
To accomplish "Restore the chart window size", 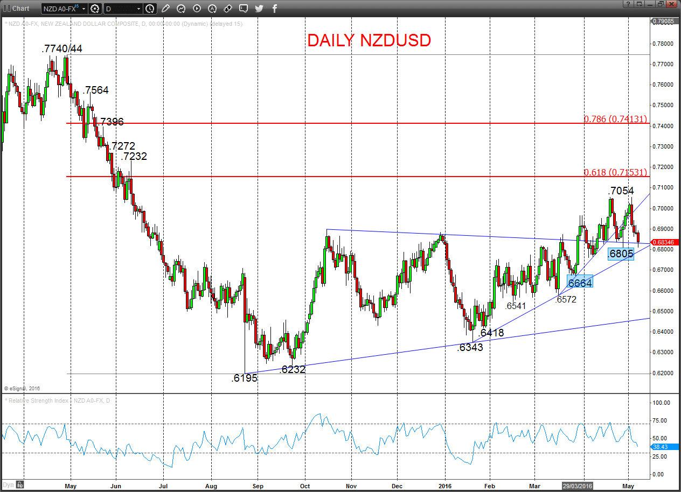I will (661, 4).
